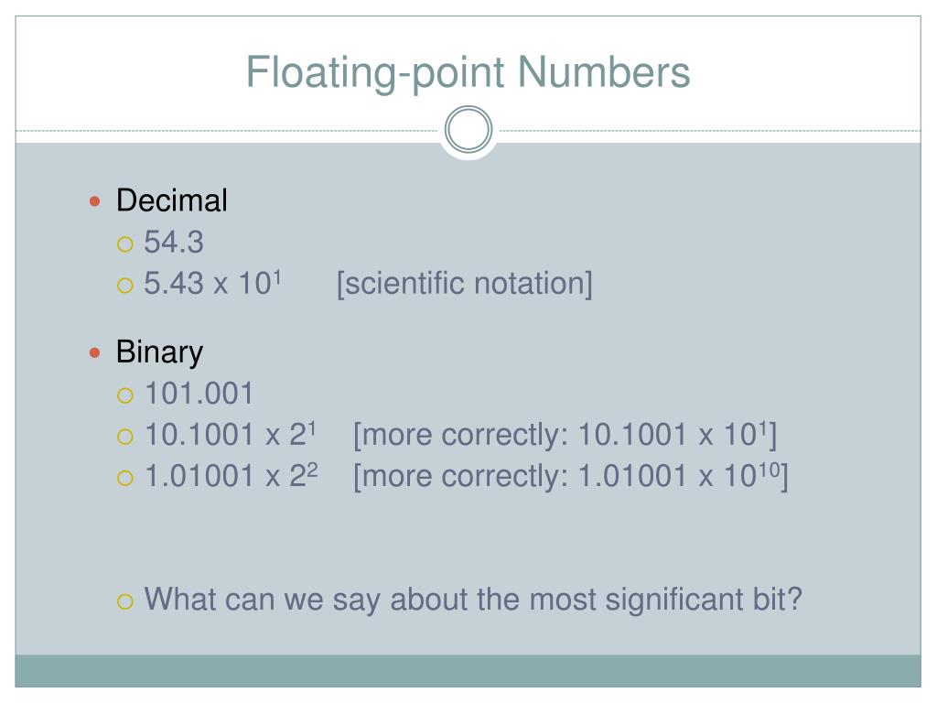Select the 54.3 line

[174, 242]
